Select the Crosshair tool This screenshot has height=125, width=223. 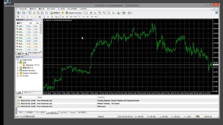22,17
